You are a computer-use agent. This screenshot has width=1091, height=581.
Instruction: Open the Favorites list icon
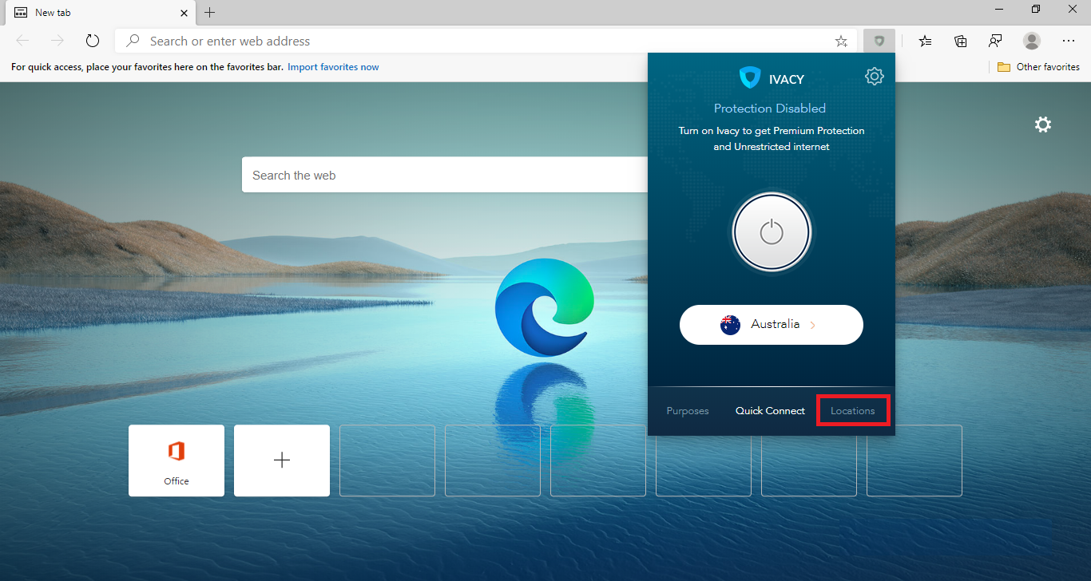point(925,41)
